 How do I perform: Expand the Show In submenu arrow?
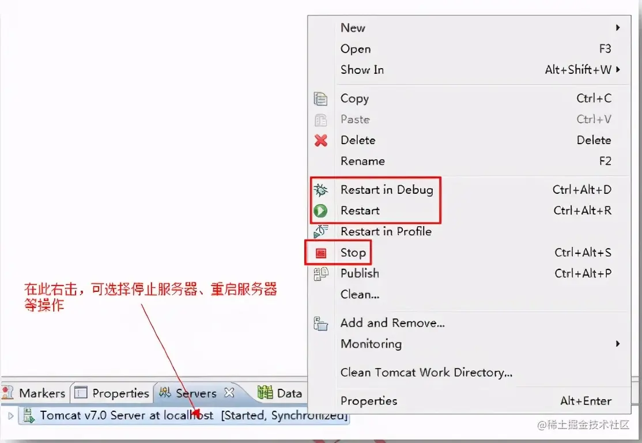(618, 69)
